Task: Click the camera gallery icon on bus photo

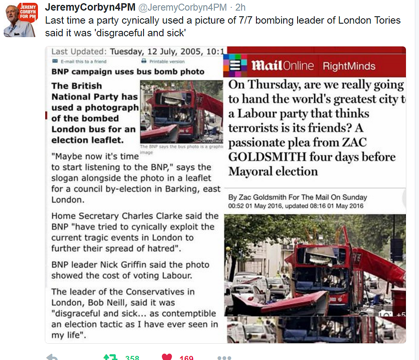Action: point(385,314)
